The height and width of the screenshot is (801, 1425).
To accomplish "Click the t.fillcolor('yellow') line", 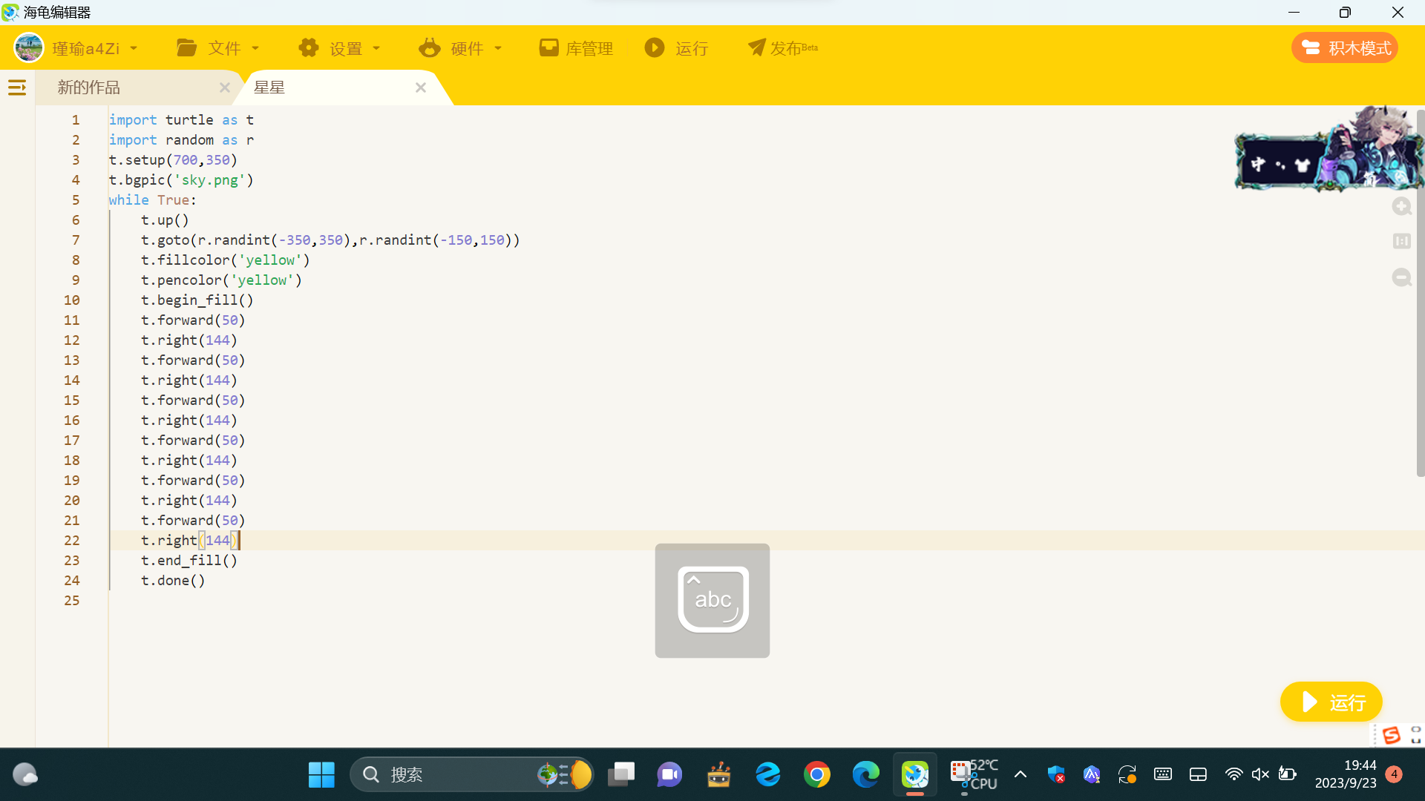I will pos(226,260).
